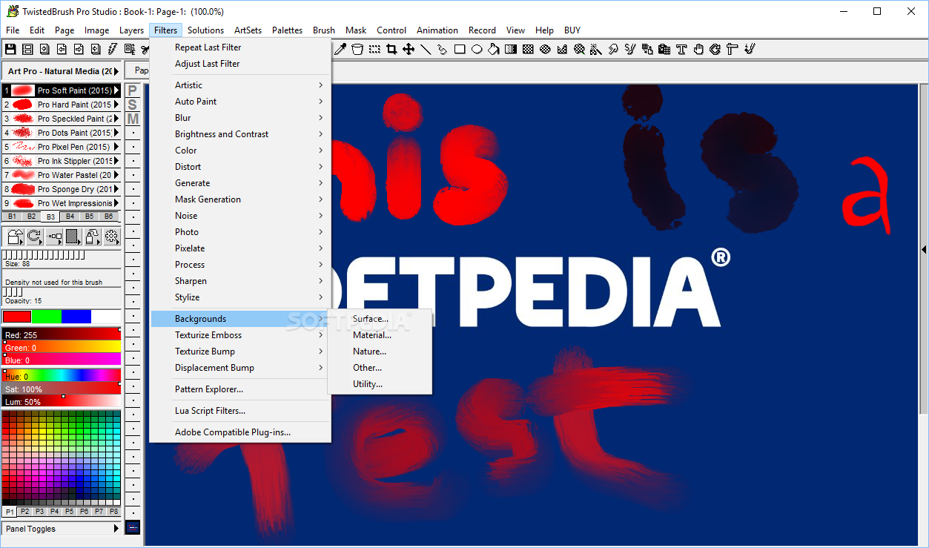Choose Surface... from Backgrounds submenu
Screen dimensions: 929x548
click(x=380, y=319)
